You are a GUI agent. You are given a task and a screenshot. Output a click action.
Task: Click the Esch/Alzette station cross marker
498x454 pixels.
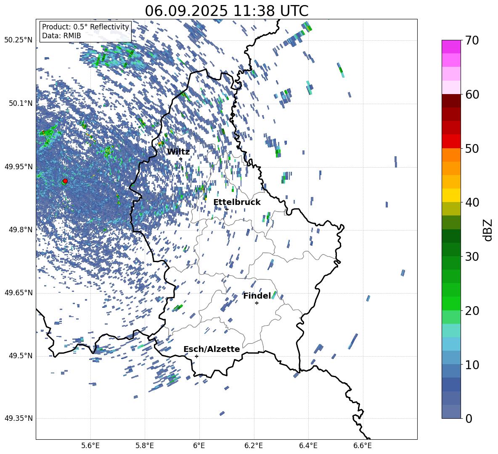(x=196, y=356)
